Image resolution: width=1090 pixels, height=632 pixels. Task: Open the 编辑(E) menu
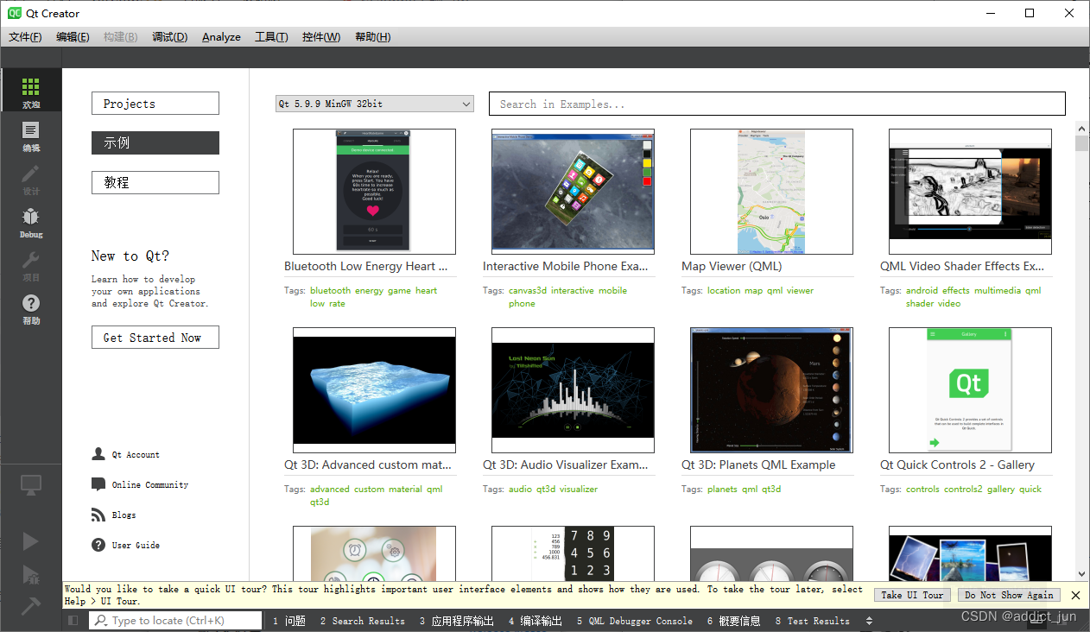click(73, 37)
